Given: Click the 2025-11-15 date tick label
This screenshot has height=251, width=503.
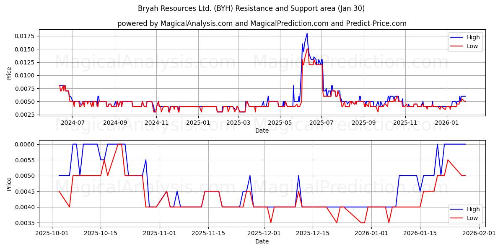Looking at the screenshot, I should point(208,233).
